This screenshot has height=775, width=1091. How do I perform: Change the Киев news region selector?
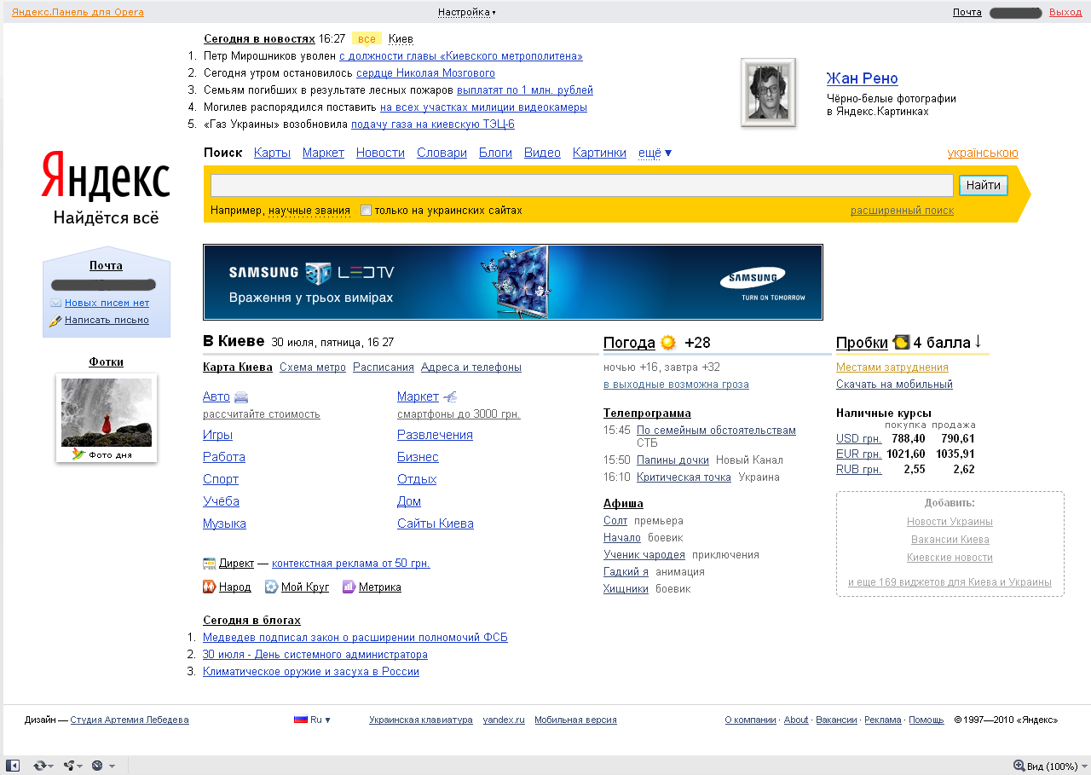[x=401, y=39]
